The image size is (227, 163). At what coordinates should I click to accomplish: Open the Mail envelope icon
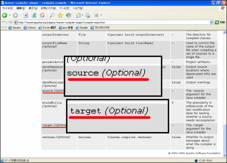[78, 15]
